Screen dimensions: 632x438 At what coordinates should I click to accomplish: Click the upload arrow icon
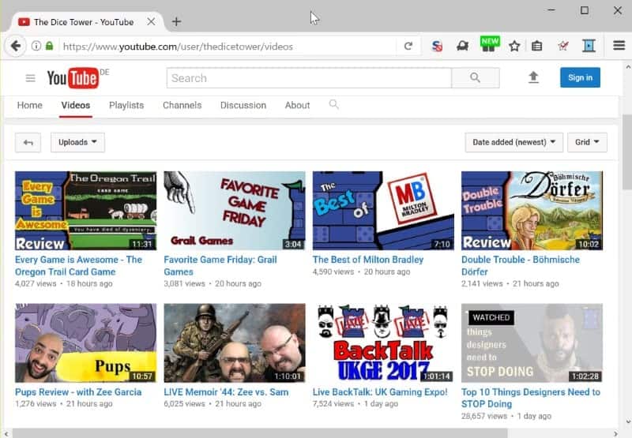pos(533,77)
